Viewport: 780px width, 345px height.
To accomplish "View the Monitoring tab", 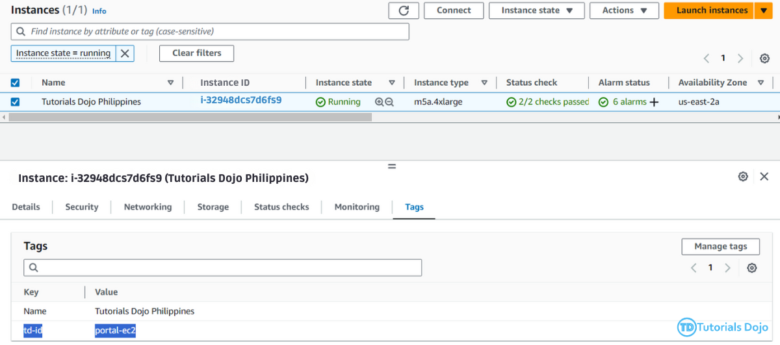I will (x=357, y=207).
